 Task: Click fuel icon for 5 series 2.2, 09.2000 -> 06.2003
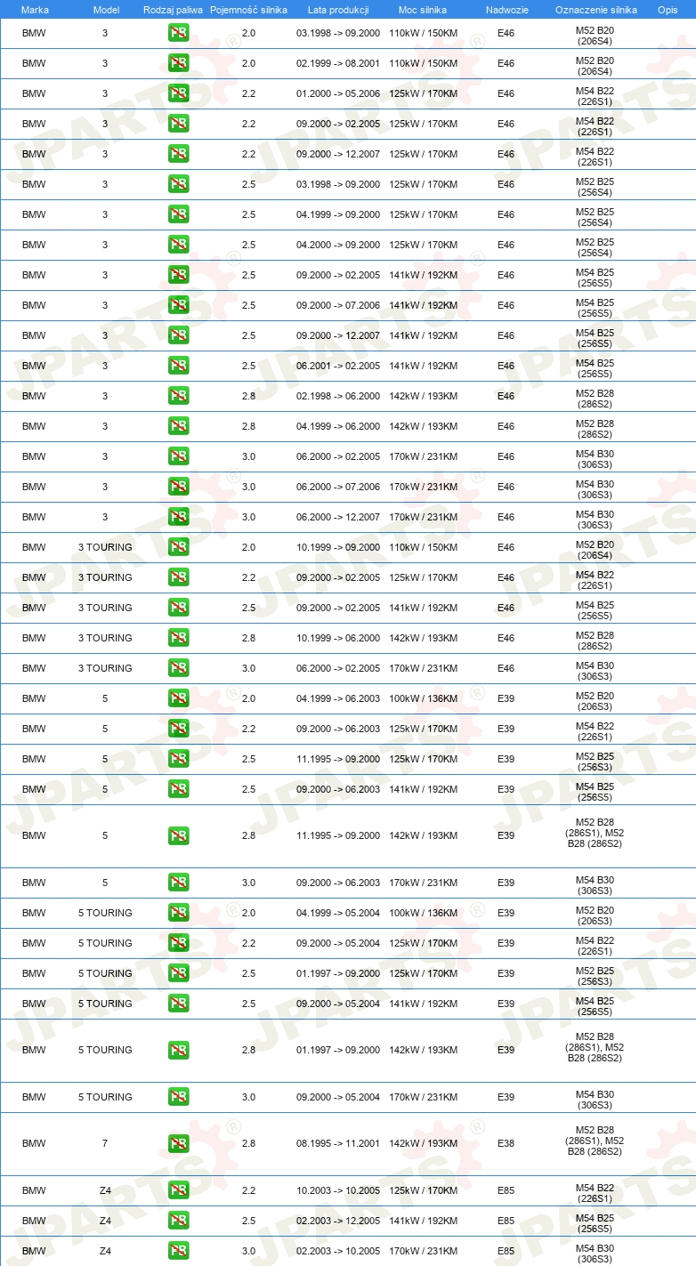coord(178,729)
